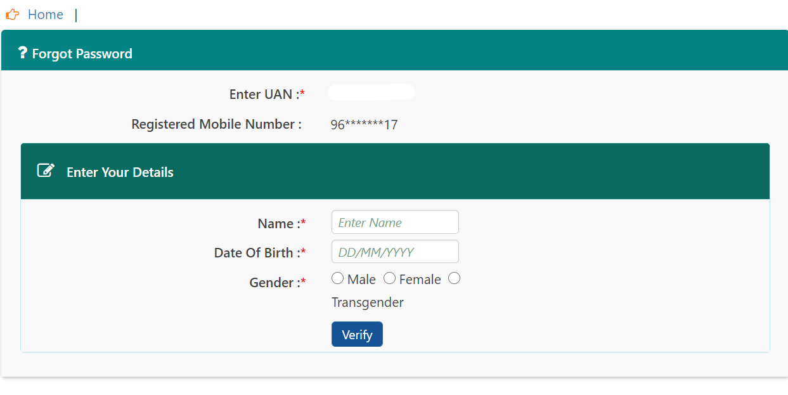This screenshot has height=395, width=788.
Task: Click inside the Enter Name field
Action: tap(394, 222)
